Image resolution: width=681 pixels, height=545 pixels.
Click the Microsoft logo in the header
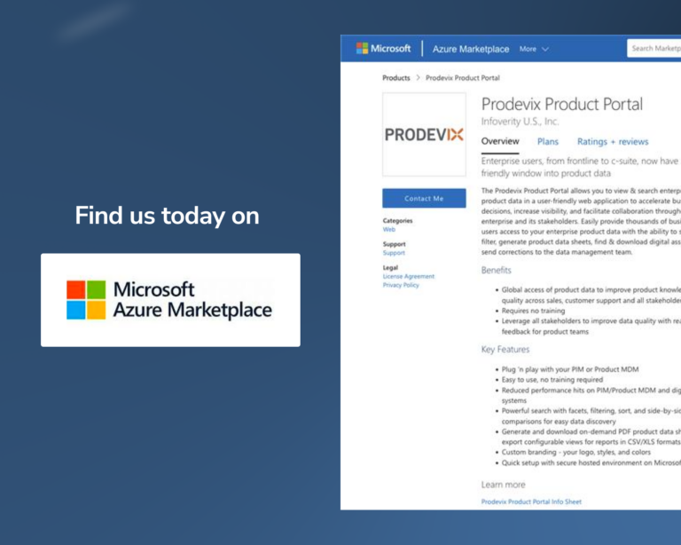tap(383, 48)
